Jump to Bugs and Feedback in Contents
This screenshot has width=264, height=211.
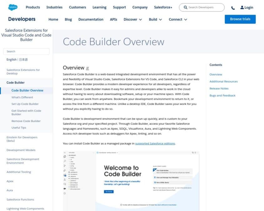[x=222, y=96]
